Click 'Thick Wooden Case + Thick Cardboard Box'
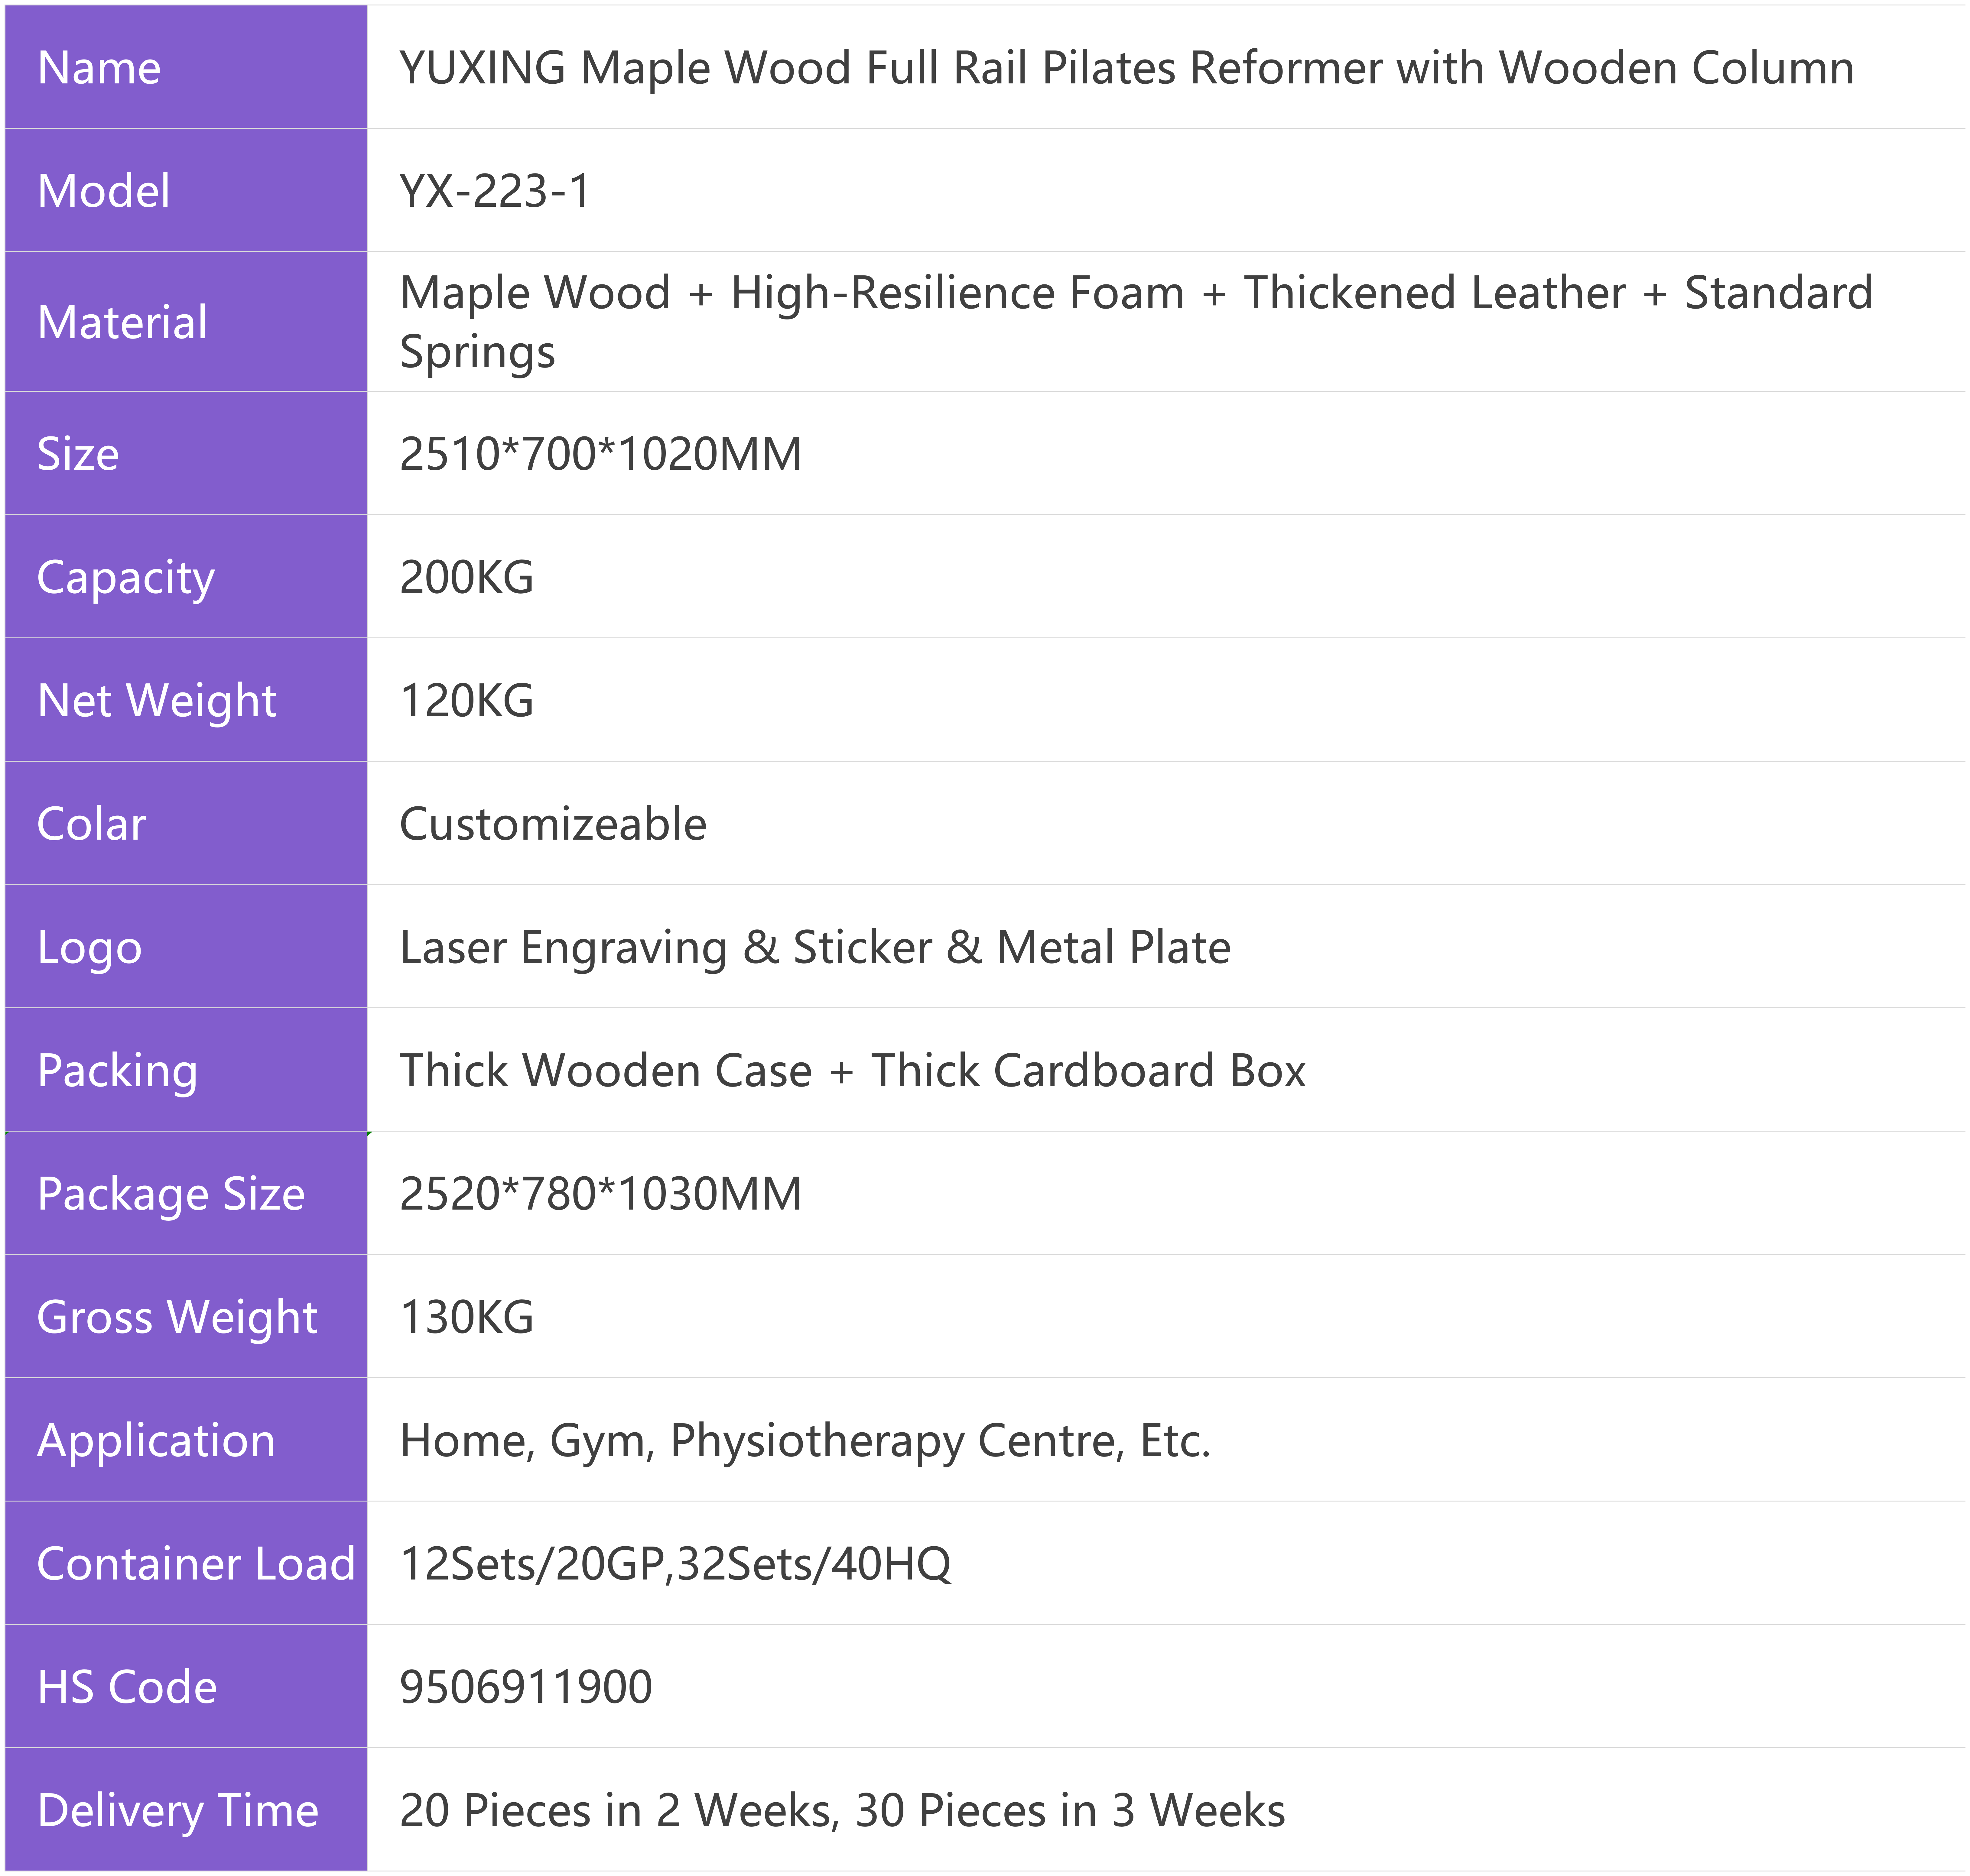The width and height of the screenshot is (1970, 1876). (853, 1070)
